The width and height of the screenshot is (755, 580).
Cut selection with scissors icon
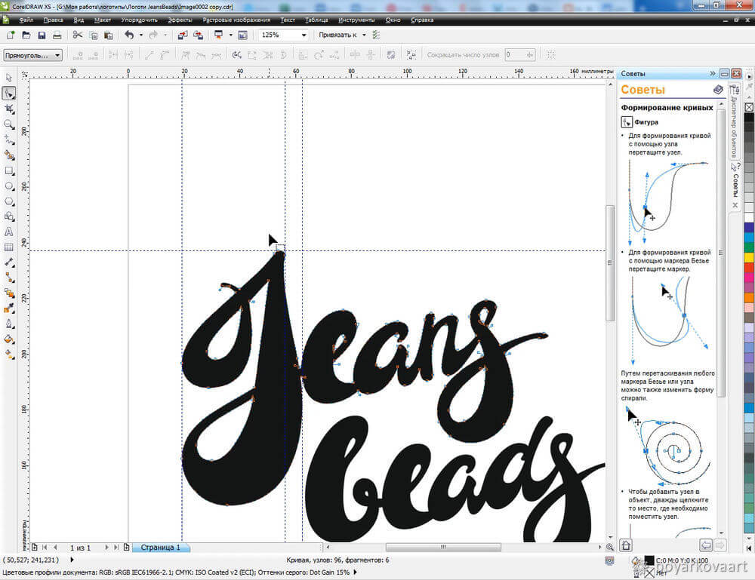click(x=77, y=35)
